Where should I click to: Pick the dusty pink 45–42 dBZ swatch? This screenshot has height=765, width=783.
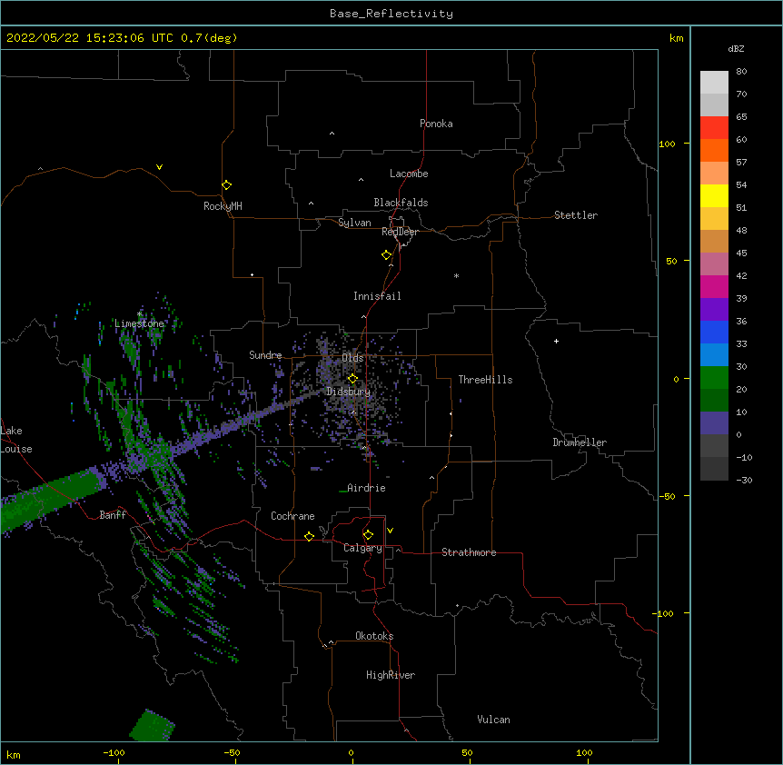point(714,264)
